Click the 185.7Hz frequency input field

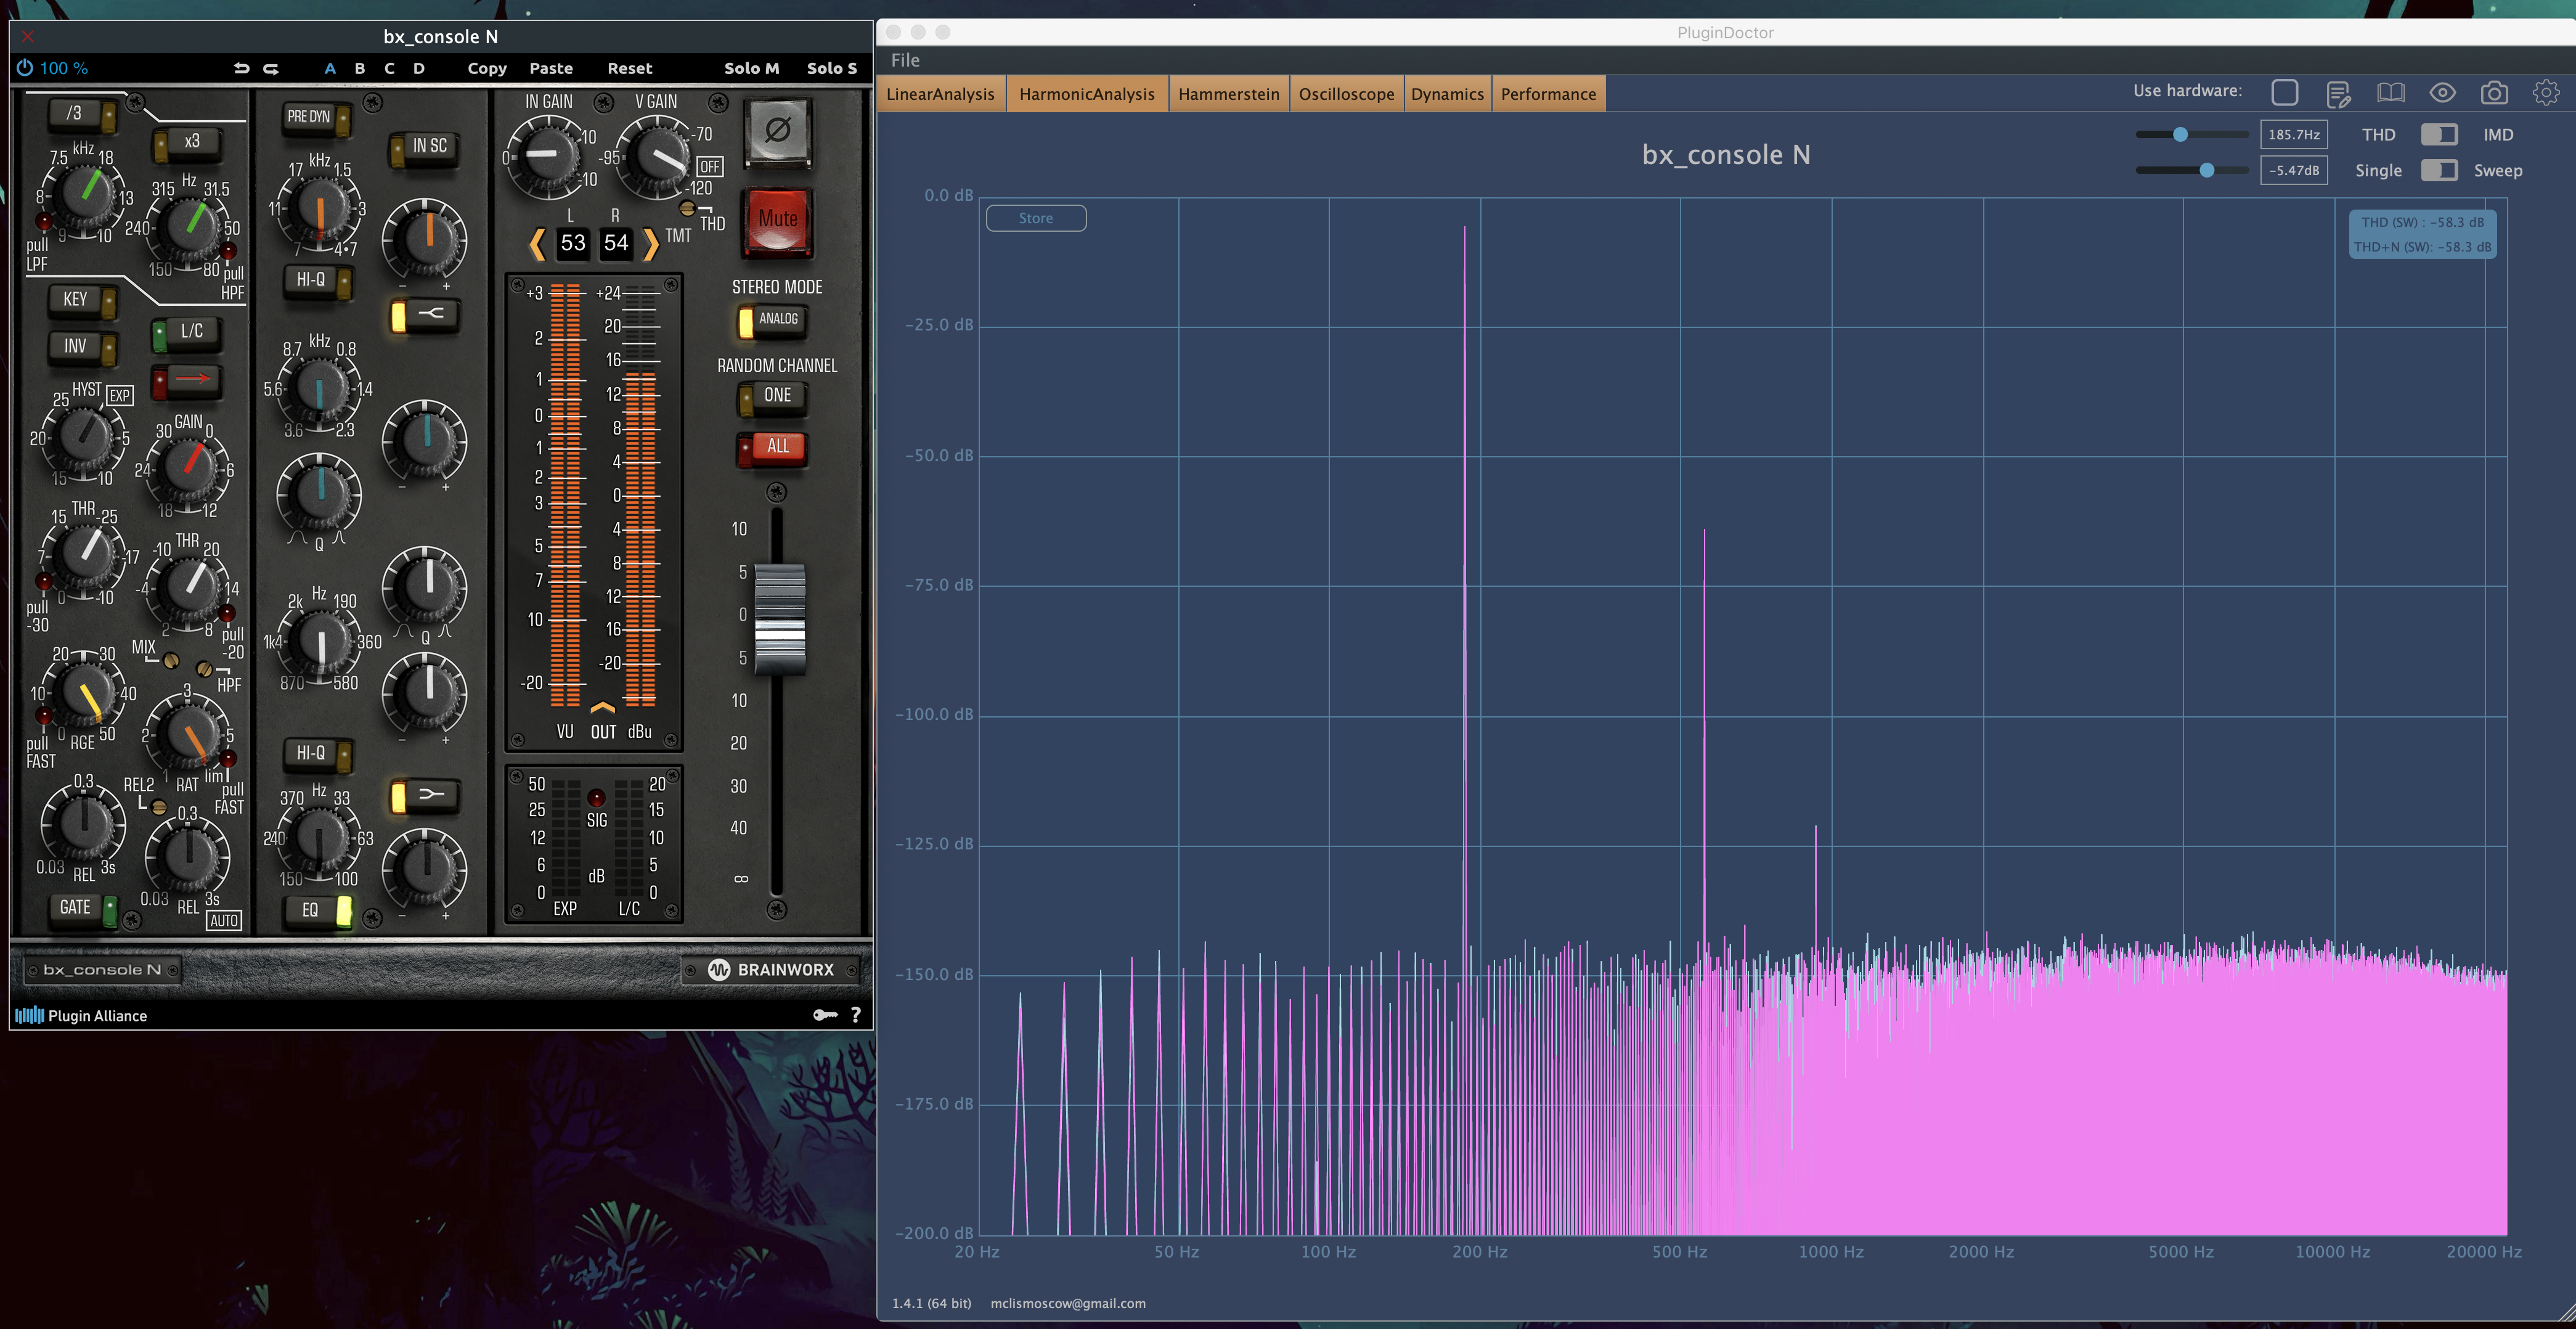pos(2293,134)
